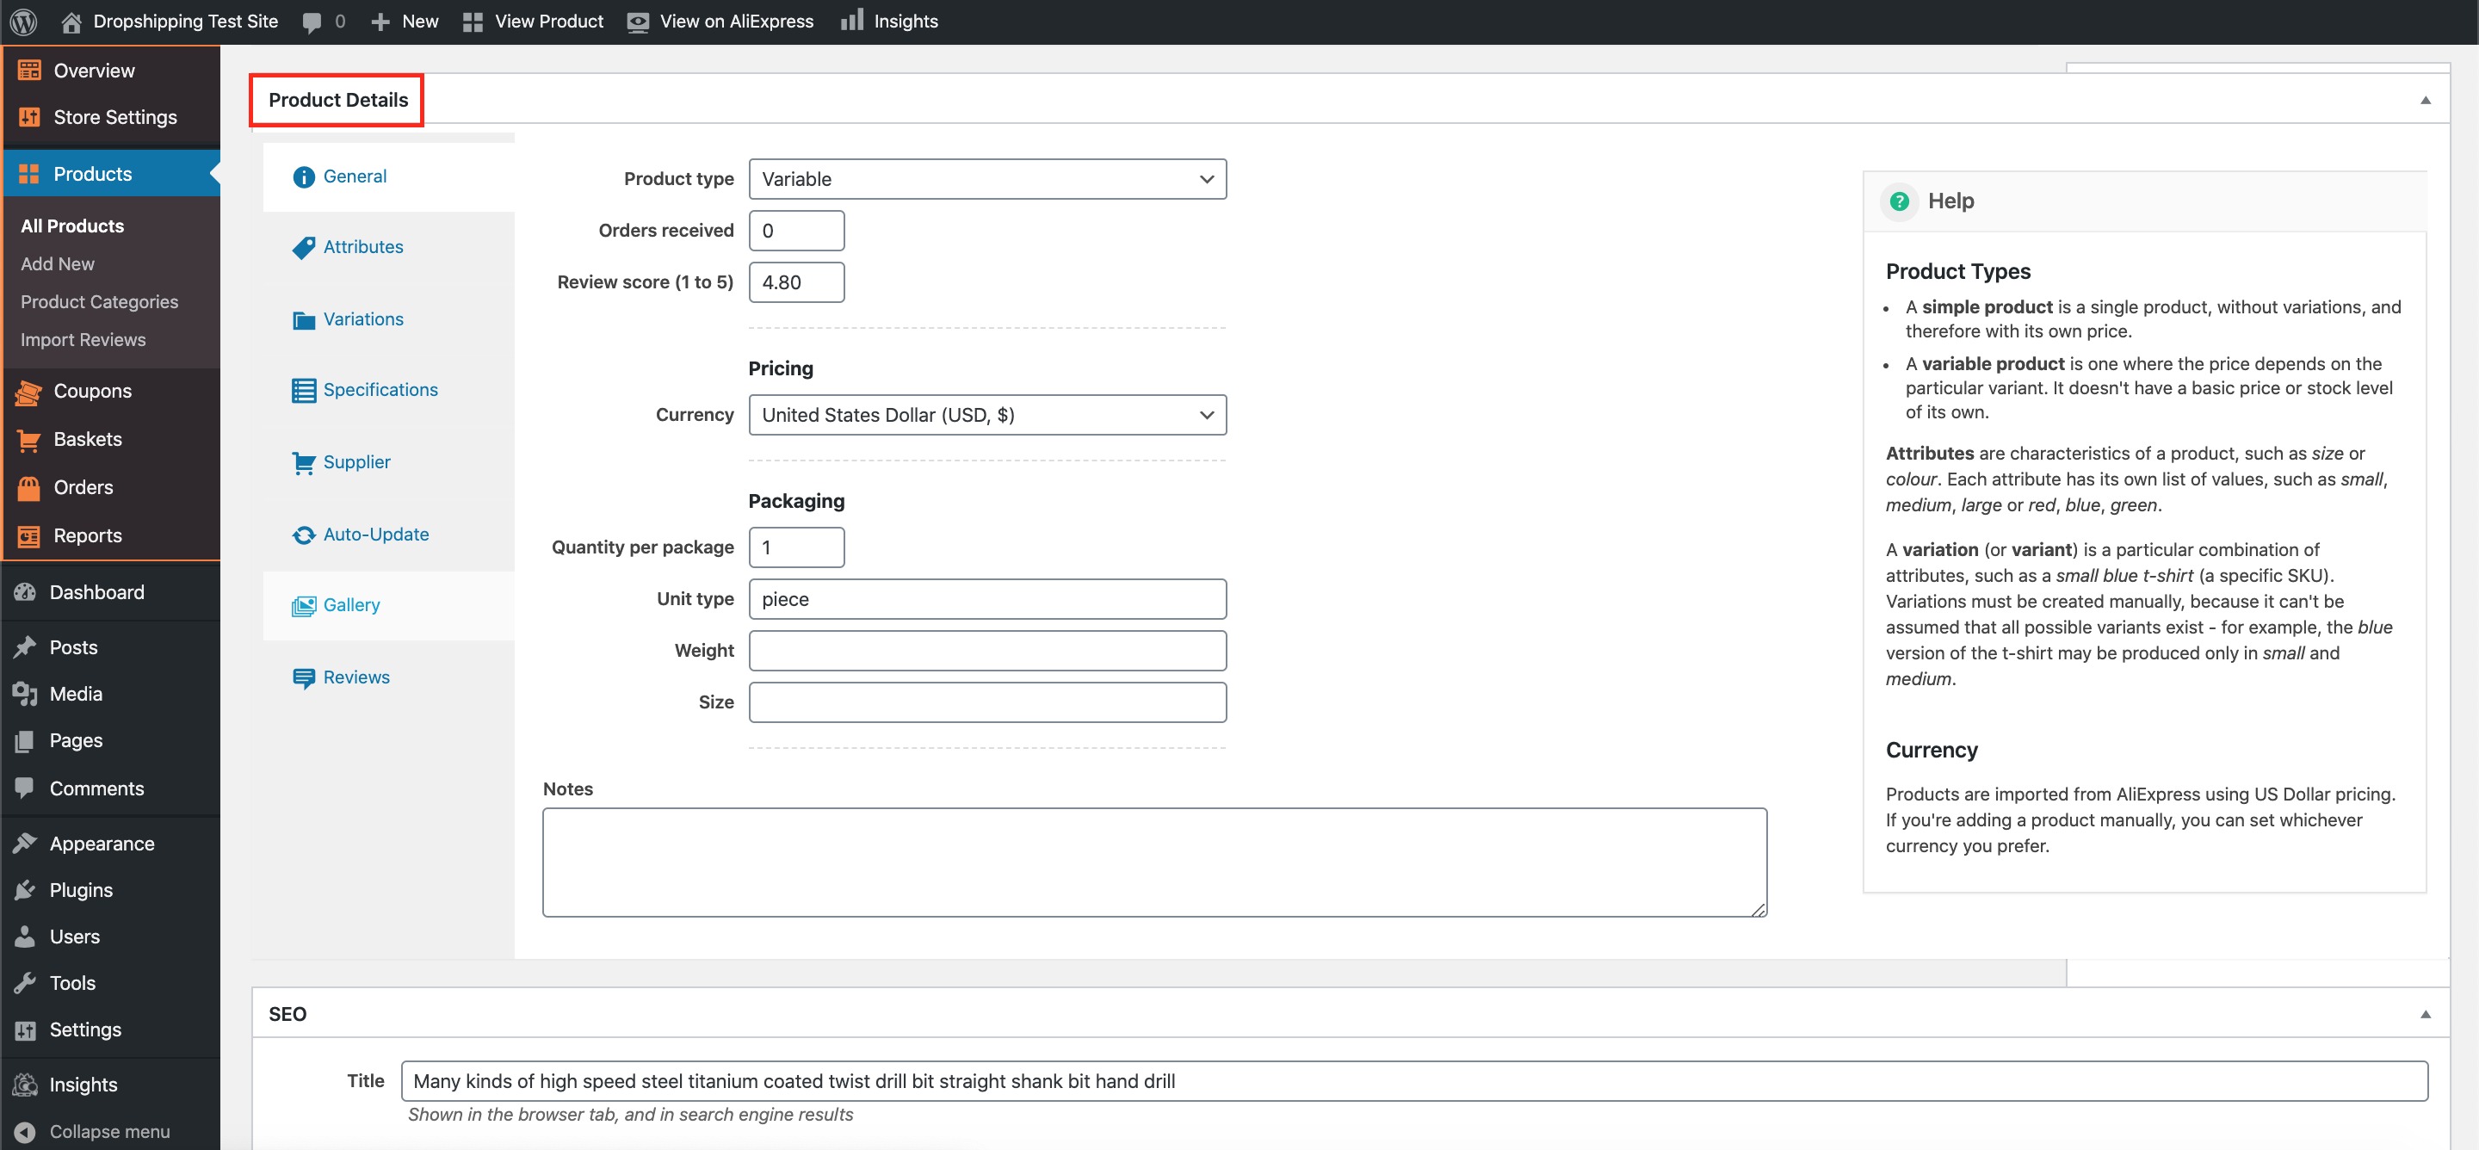Switch to the Attributes tab
2479x1150 pixels.
point(362,247)
